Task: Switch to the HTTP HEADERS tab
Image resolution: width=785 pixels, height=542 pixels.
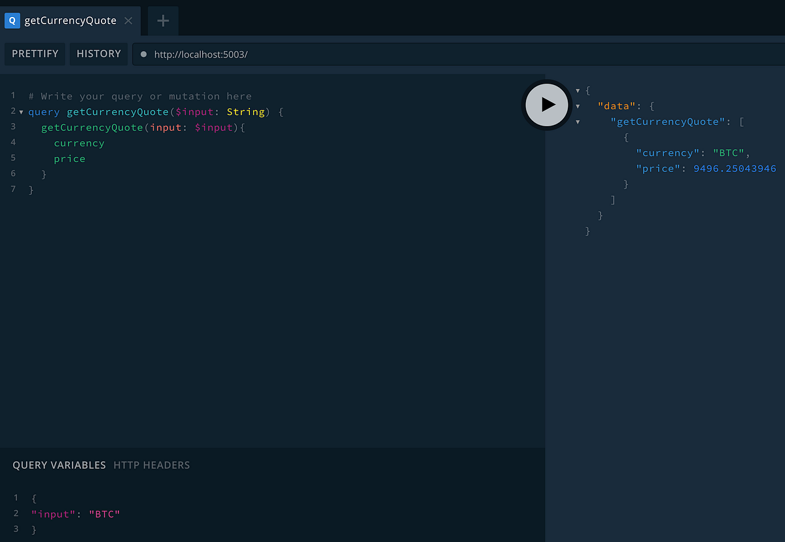Action: (x=151, y=465)
